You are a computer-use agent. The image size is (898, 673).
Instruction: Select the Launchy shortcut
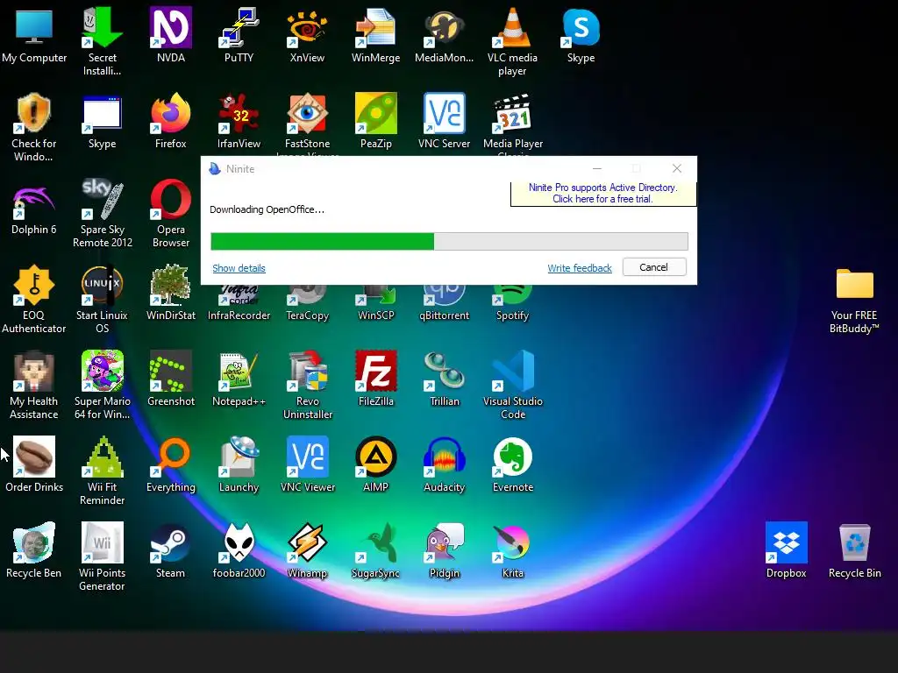239,457
